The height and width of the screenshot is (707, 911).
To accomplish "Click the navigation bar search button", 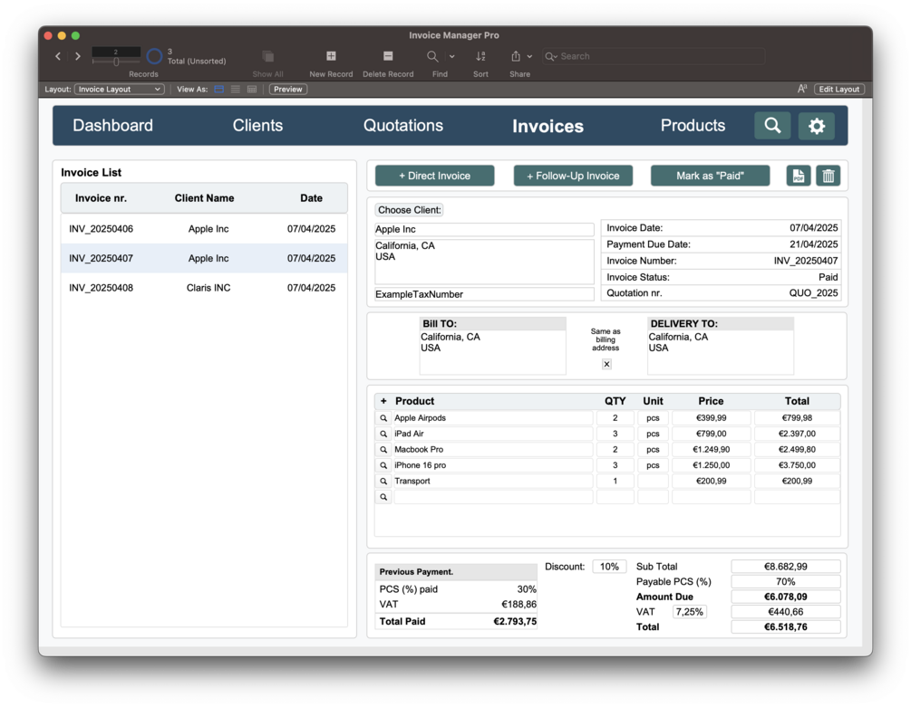I will [x=772, y=125].
